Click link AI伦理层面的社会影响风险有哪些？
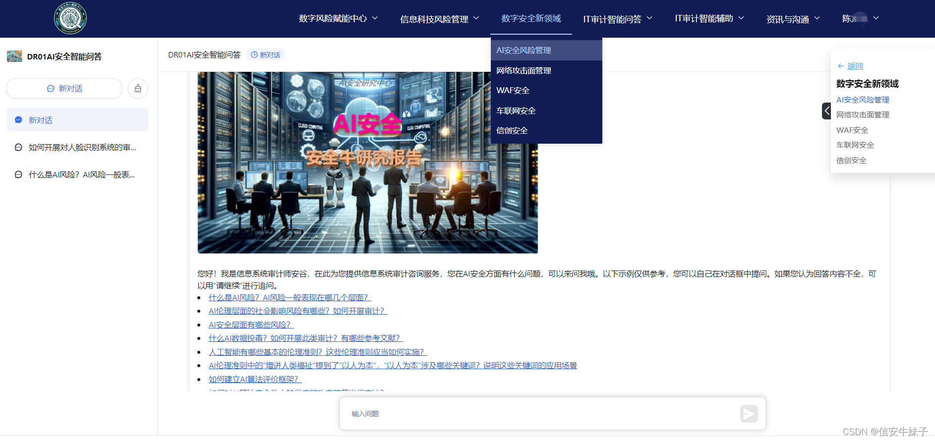 click(x=297, y=311)
